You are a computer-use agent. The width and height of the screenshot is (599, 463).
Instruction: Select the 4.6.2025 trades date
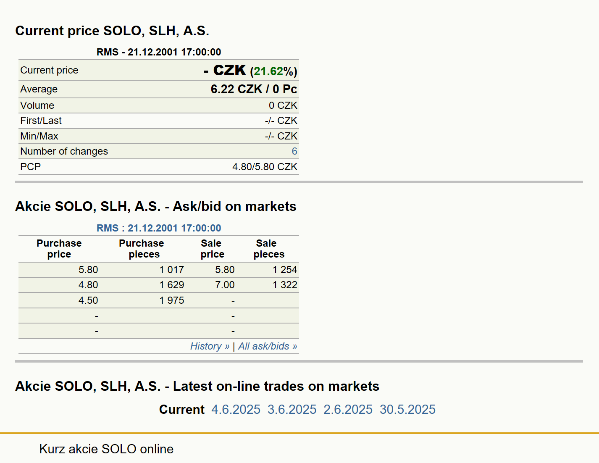(x=236, y=409)
